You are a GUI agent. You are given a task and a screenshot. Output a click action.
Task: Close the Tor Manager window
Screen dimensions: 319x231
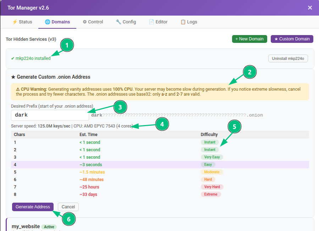(310, 8)
